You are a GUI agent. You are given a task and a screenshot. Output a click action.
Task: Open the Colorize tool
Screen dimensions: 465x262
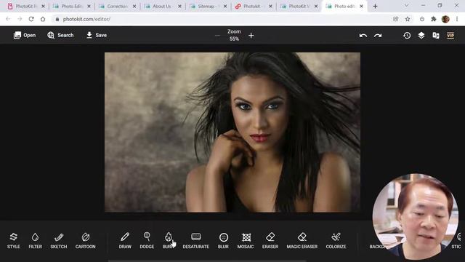click(x=336, y=241)
